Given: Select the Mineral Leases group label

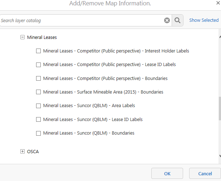Looking at the screenshot, I should coord(42,37).
